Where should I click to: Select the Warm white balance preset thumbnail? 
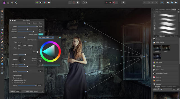click(166, 48)
